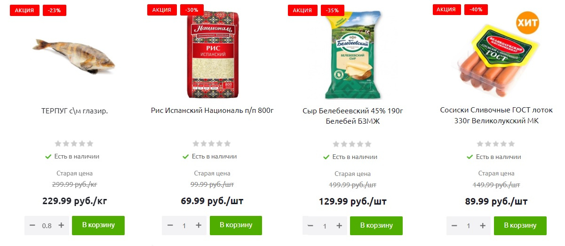Click plus for Рис Испанский quantity
The image size is (565, 246).
[x=199, y=226]
